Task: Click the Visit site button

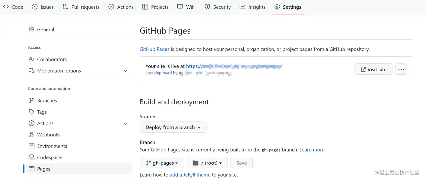Action: [373, 69]
